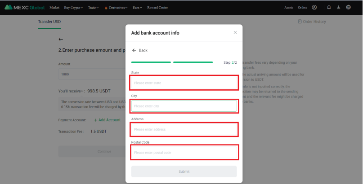
Task: Close the Add bank account dialog
Action: (x=235, y=33)
